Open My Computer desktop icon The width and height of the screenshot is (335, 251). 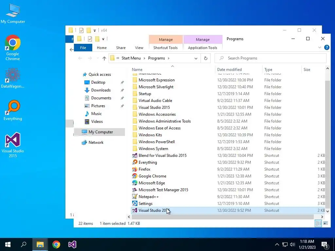point(13,13)
